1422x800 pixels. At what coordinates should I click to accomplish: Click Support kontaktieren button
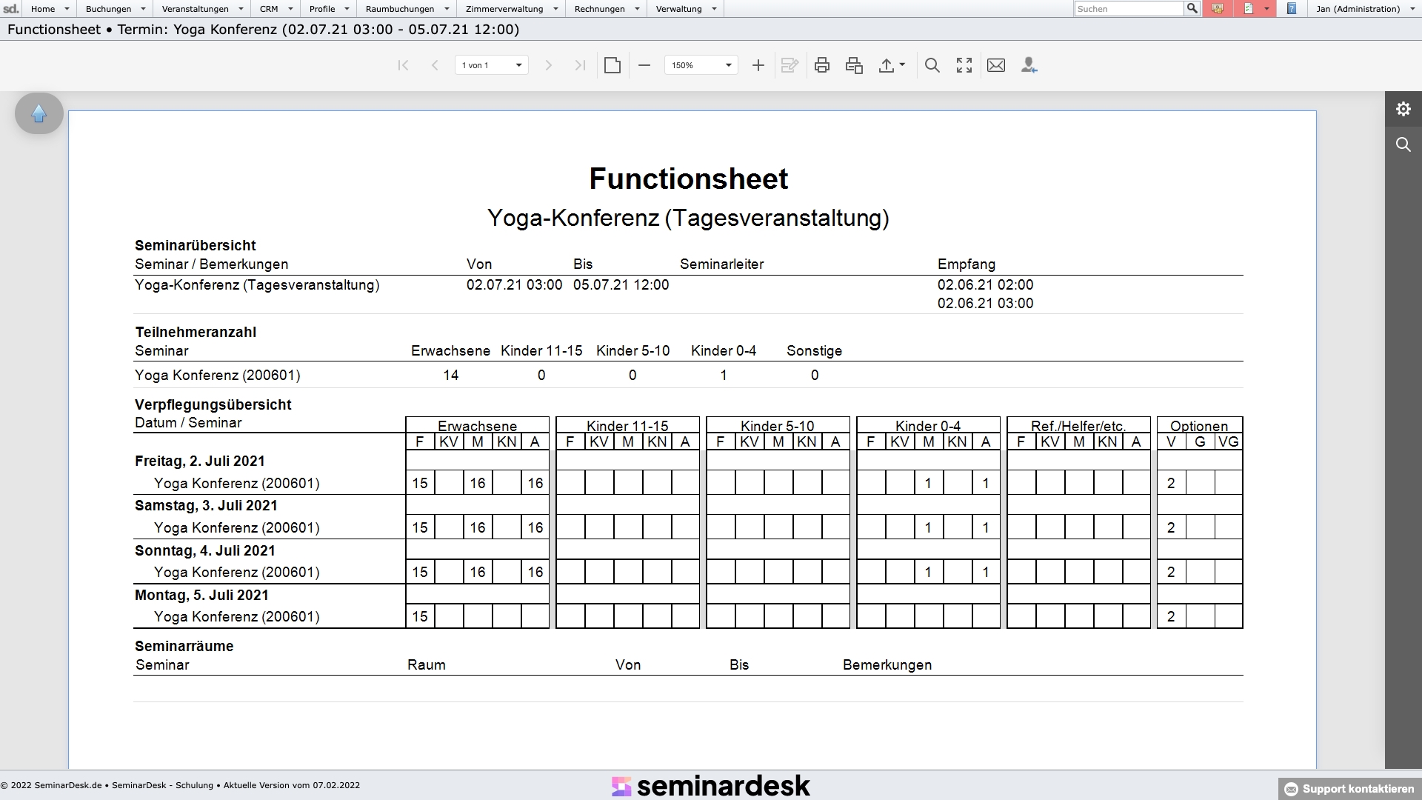[1350, 789]
